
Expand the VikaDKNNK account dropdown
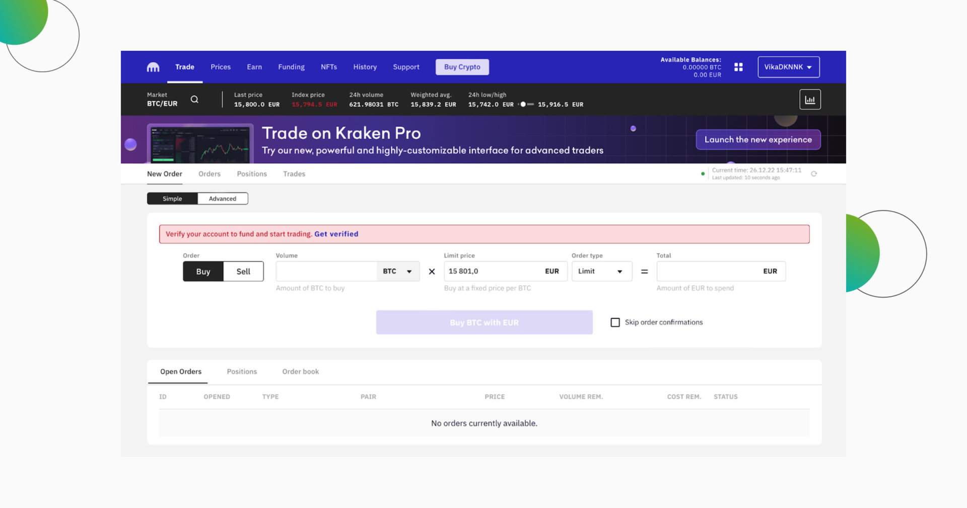788,67
